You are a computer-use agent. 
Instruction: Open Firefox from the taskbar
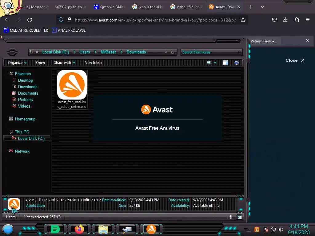click(79, 229)
